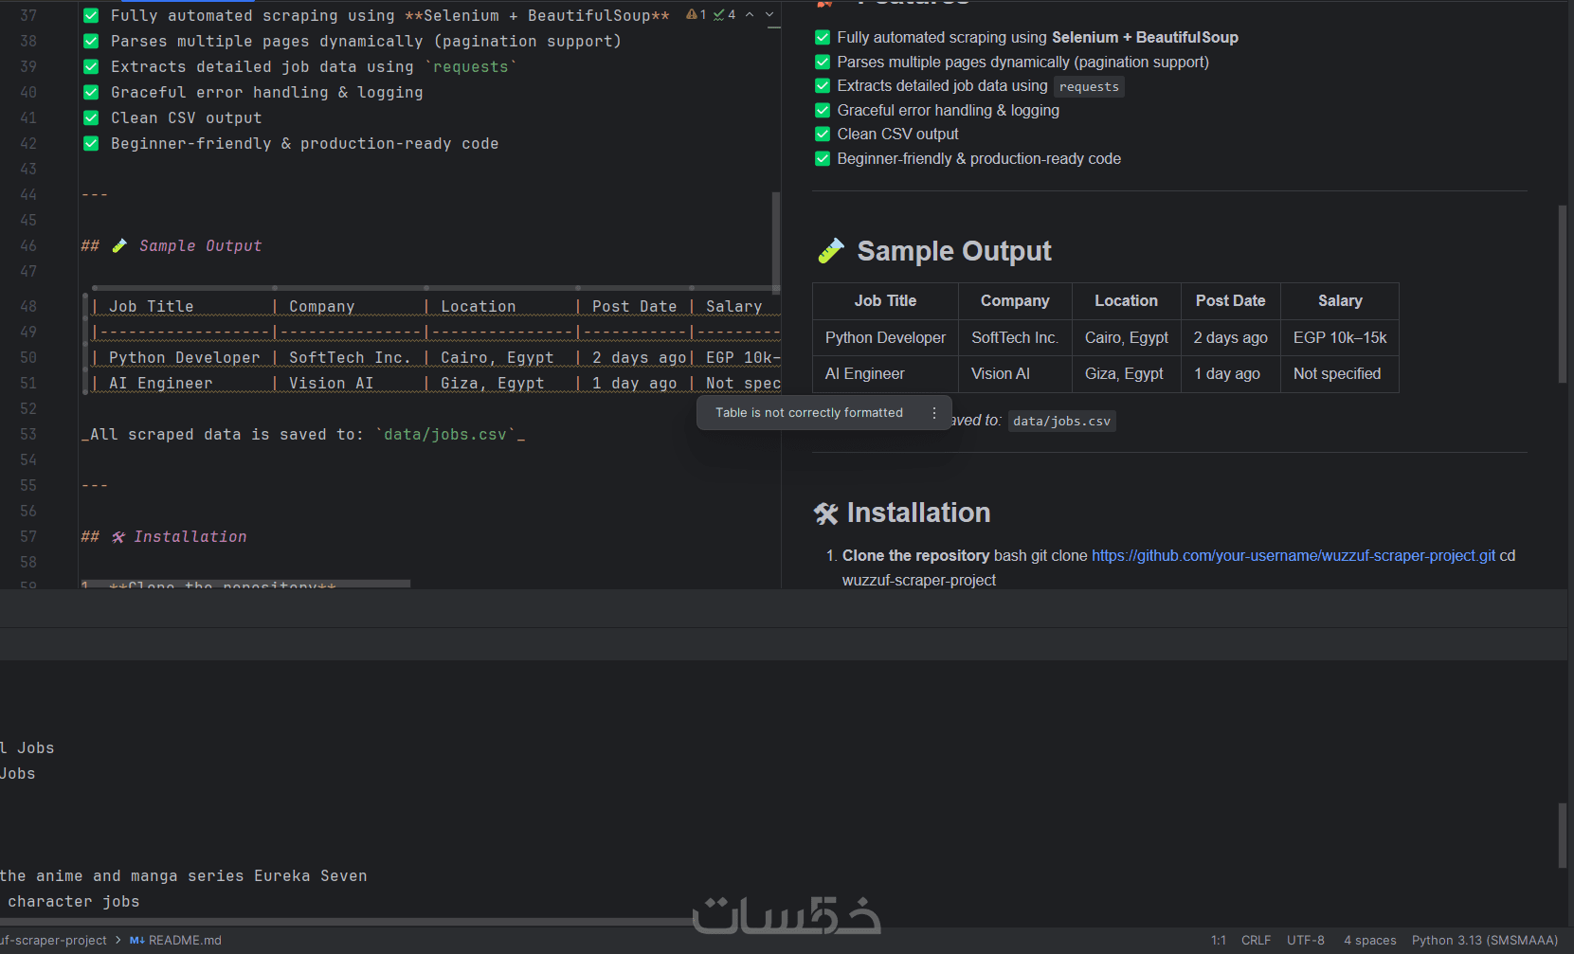The image size is (1574, 954).
Task: Click gutter line number 53
Action: (x=28, y=435)
